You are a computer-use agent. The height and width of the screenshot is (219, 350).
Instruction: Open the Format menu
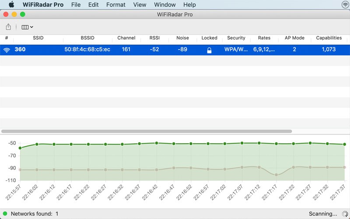(115, 5)
